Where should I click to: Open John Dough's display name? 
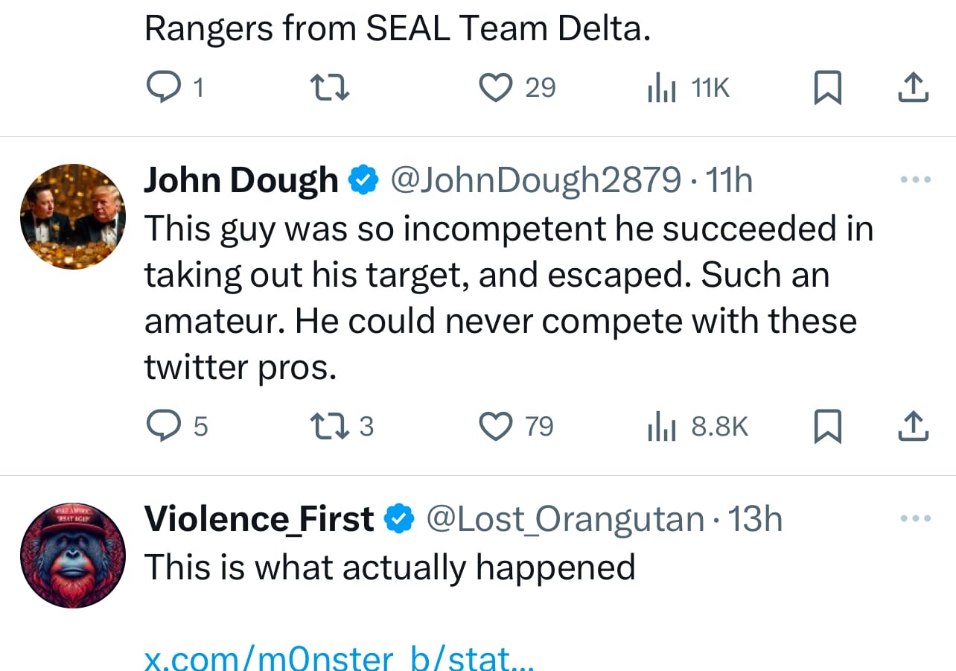pos(240,181)
